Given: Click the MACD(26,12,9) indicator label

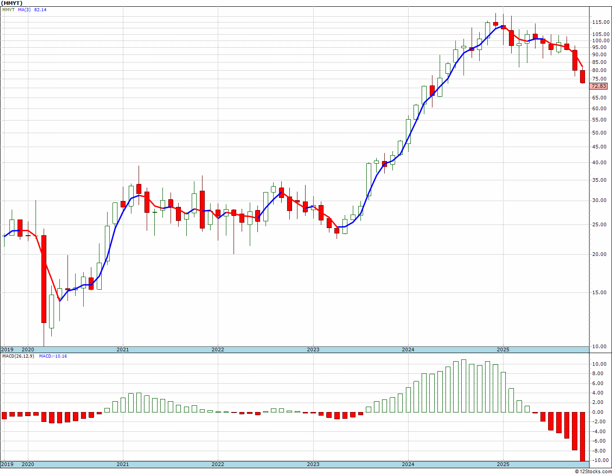Looking at the screenshot, I should [18, 356].
